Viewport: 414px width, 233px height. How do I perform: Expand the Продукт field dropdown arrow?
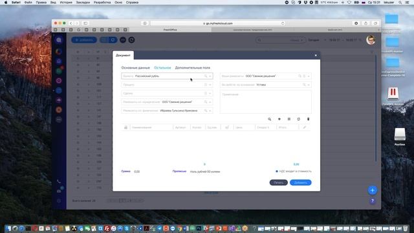(210, 85)
